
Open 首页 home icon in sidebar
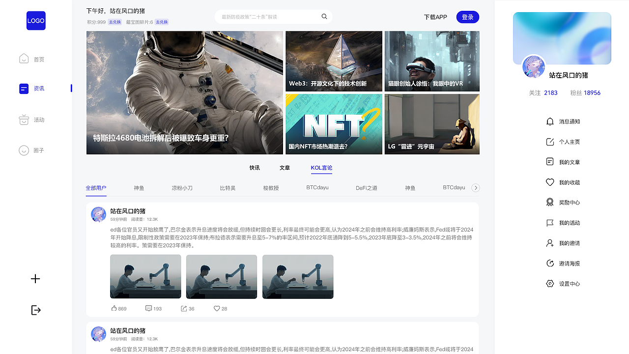24,59
